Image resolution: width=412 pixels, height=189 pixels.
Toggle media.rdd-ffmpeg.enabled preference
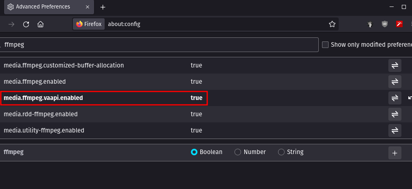[x=394, y=114]
